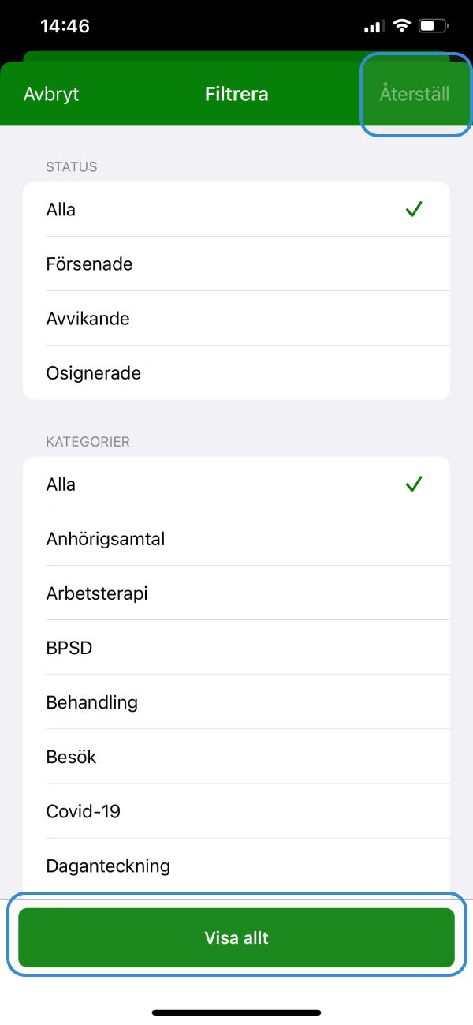Tap the cellular signal bars icon
The width and height of the screenshot is (473, 1025).
pos(374,27)
